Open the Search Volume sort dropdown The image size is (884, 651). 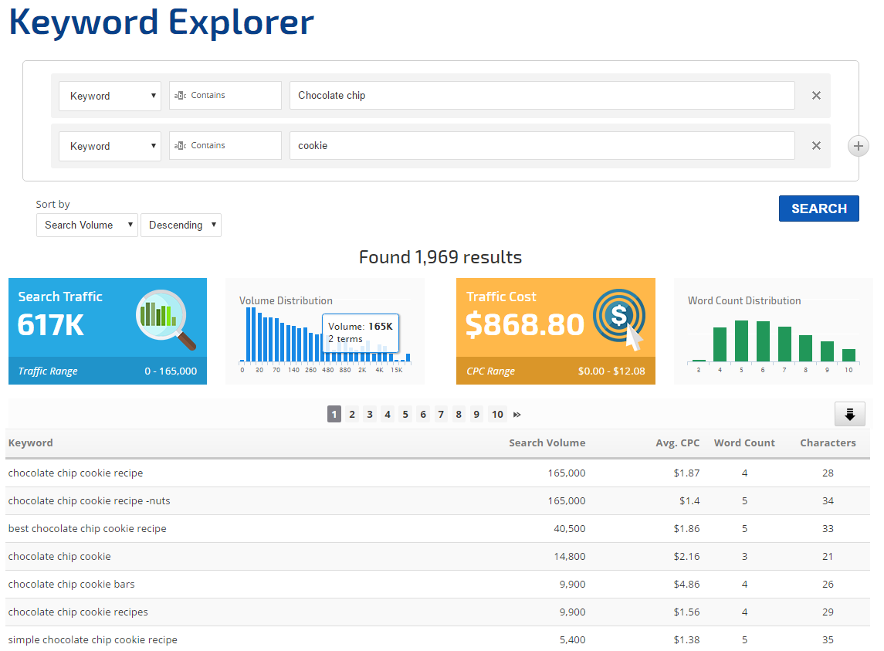86,225
